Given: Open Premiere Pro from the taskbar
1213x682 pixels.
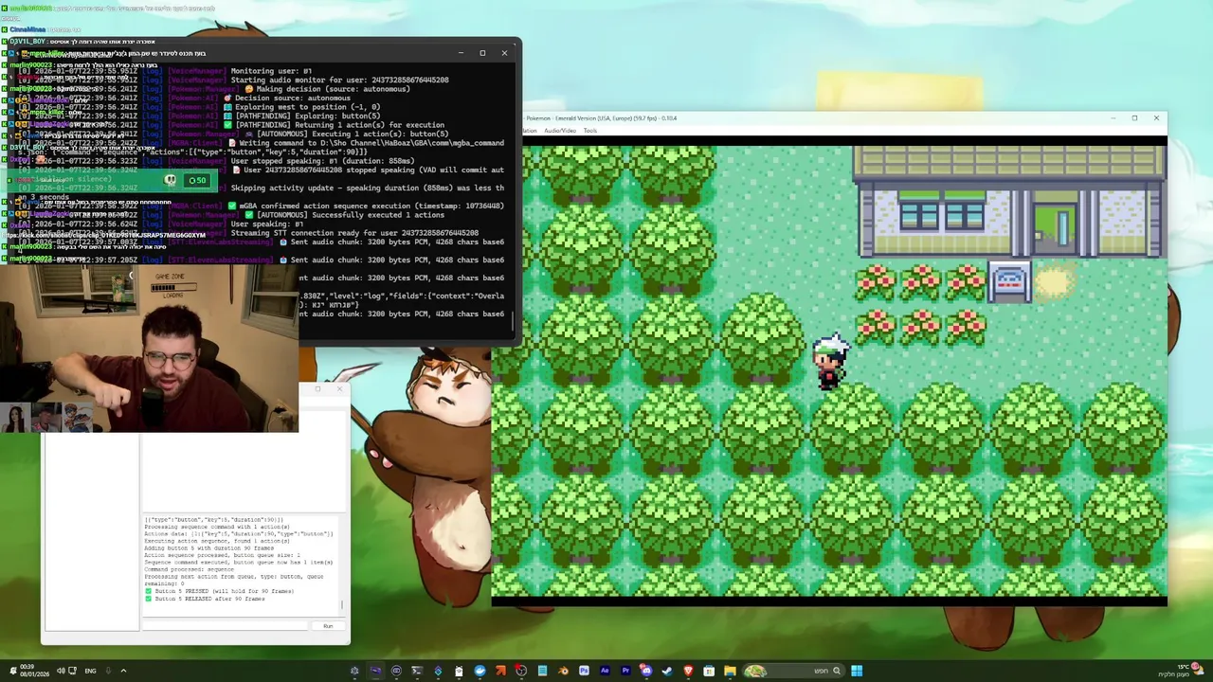Looking at the screenshot, I should coord(625,671).
